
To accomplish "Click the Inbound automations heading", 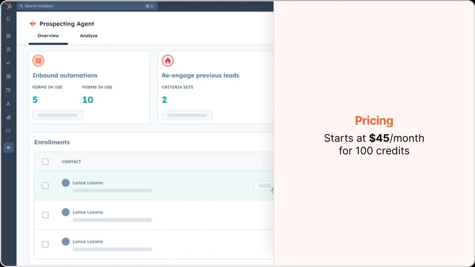I will 65,75.
